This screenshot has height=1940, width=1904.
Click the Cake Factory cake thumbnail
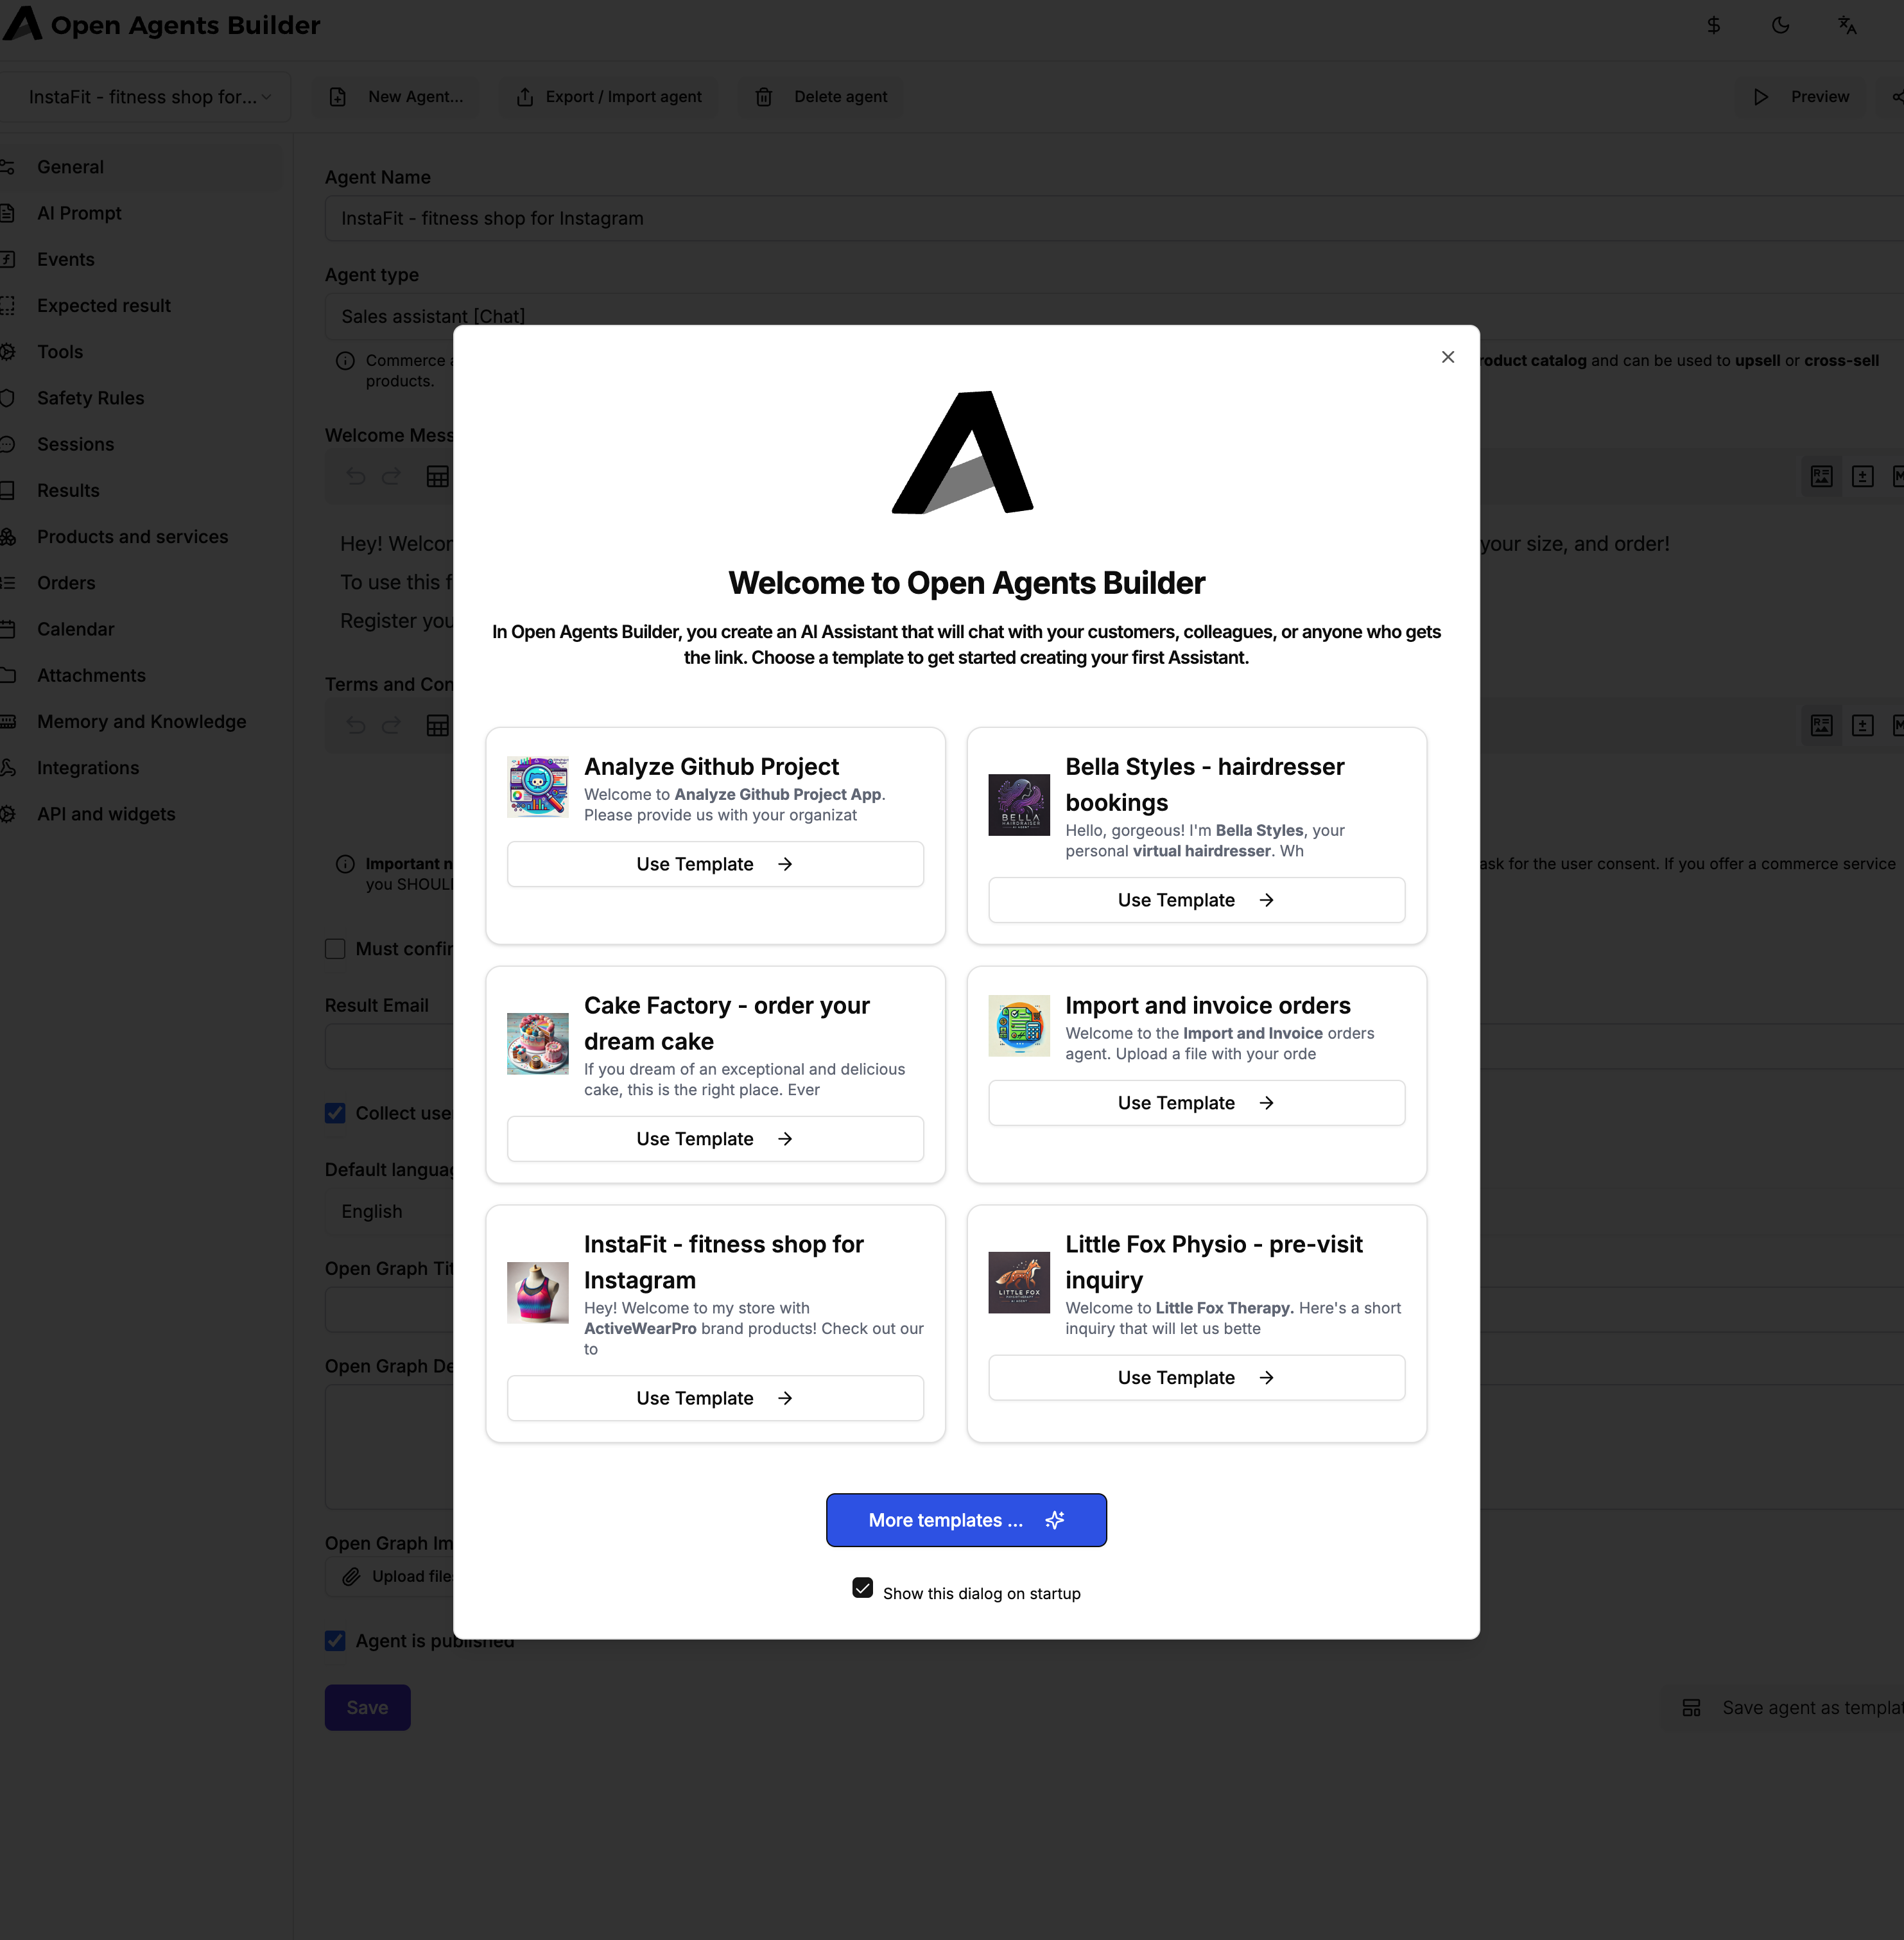click(x=538, y=1044)
